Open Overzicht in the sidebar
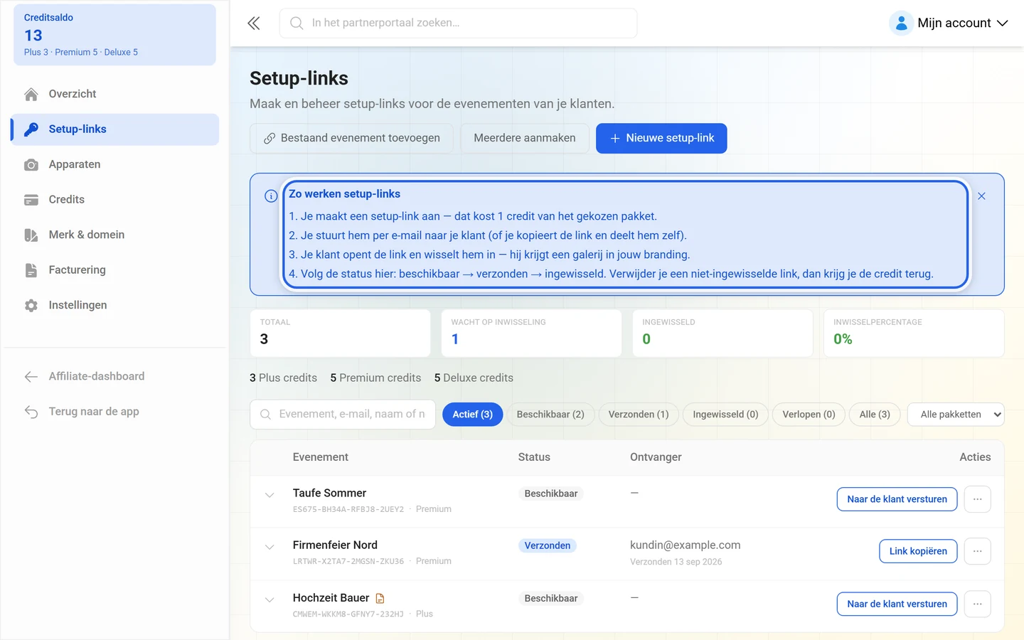 [x=115, y=94]
